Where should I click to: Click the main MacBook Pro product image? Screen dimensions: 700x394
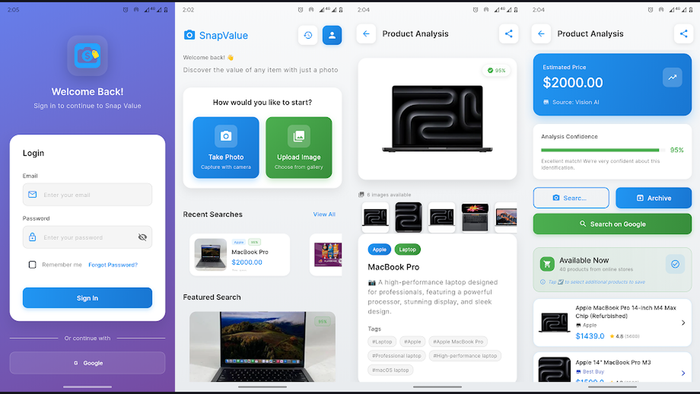coord(437,119)
